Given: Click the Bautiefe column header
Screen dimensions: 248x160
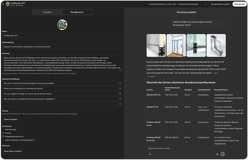Looking at the screenshot, I should (188, 90).
